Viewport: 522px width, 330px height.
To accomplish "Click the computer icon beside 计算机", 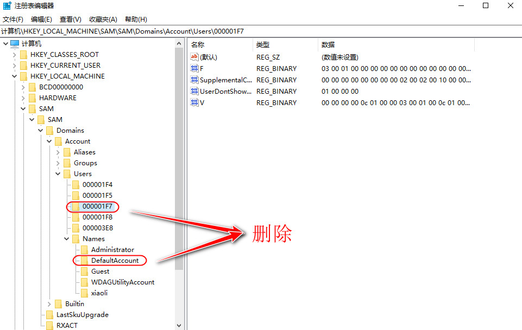I will (16, 43).
